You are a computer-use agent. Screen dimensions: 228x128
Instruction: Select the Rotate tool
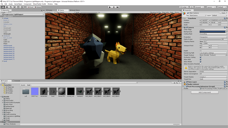[x=11, y=7]
